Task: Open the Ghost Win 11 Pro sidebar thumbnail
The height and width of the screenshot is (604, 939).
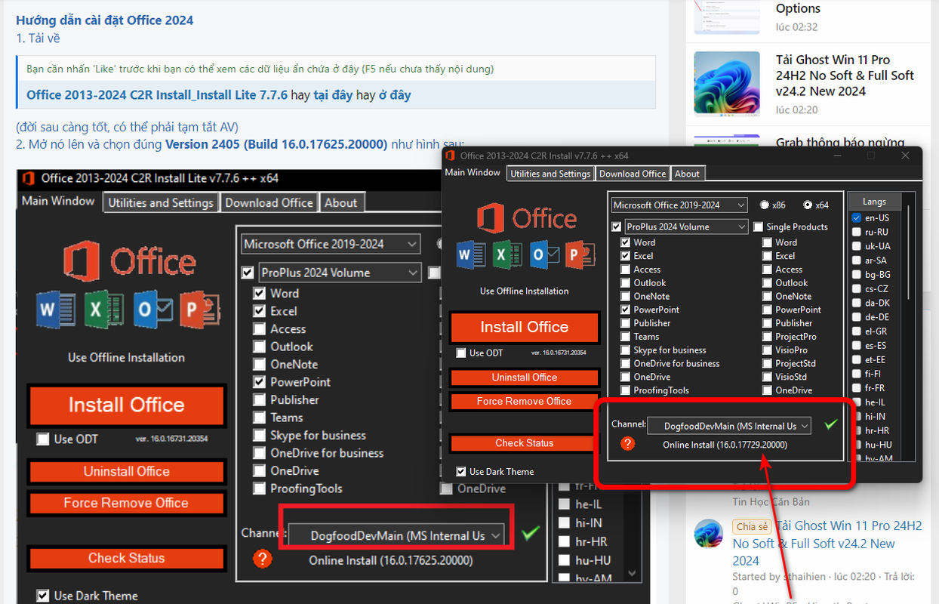Action: tap(727, 83)
